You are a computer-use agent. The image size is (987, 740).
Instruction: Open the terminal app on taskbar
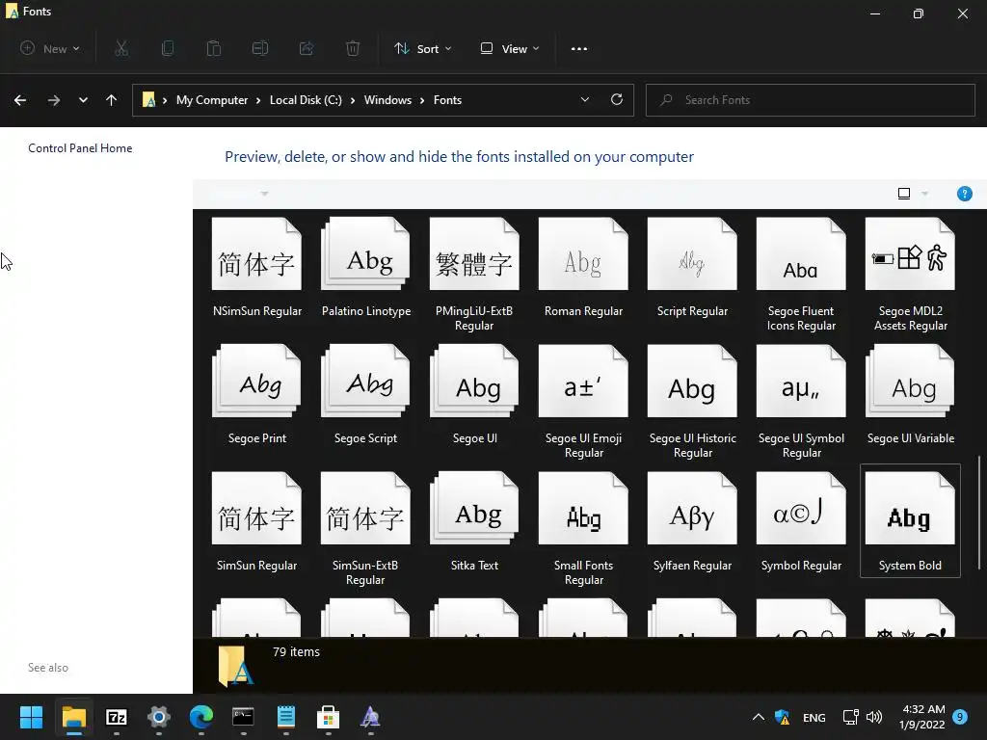(x=243, y=717)
